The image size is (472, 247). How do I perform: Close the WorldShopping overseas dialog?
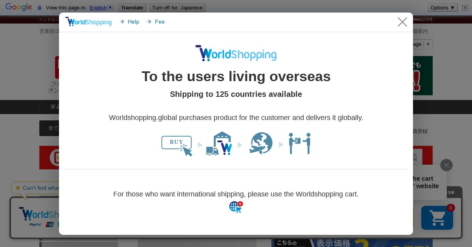402,22
